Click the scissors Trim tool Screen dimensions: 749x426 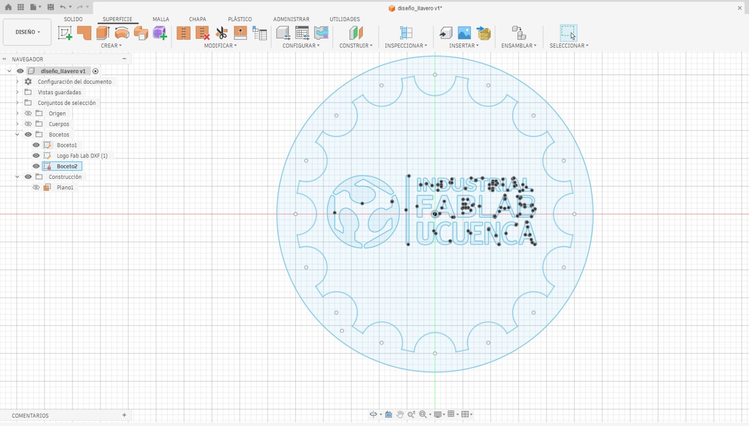(221, 33)
